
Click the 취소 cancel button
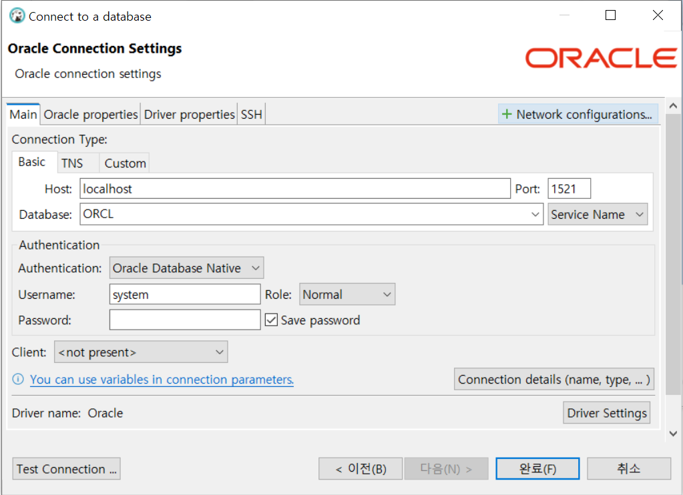pos(628,468)
